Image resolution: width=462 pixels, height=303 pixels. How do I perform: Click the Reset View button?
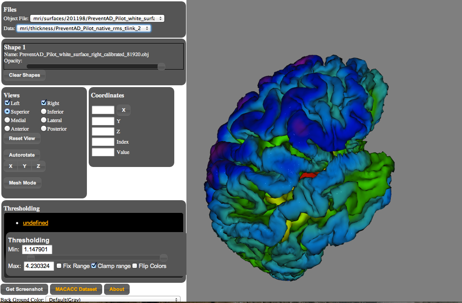click(x=22, y=138)
